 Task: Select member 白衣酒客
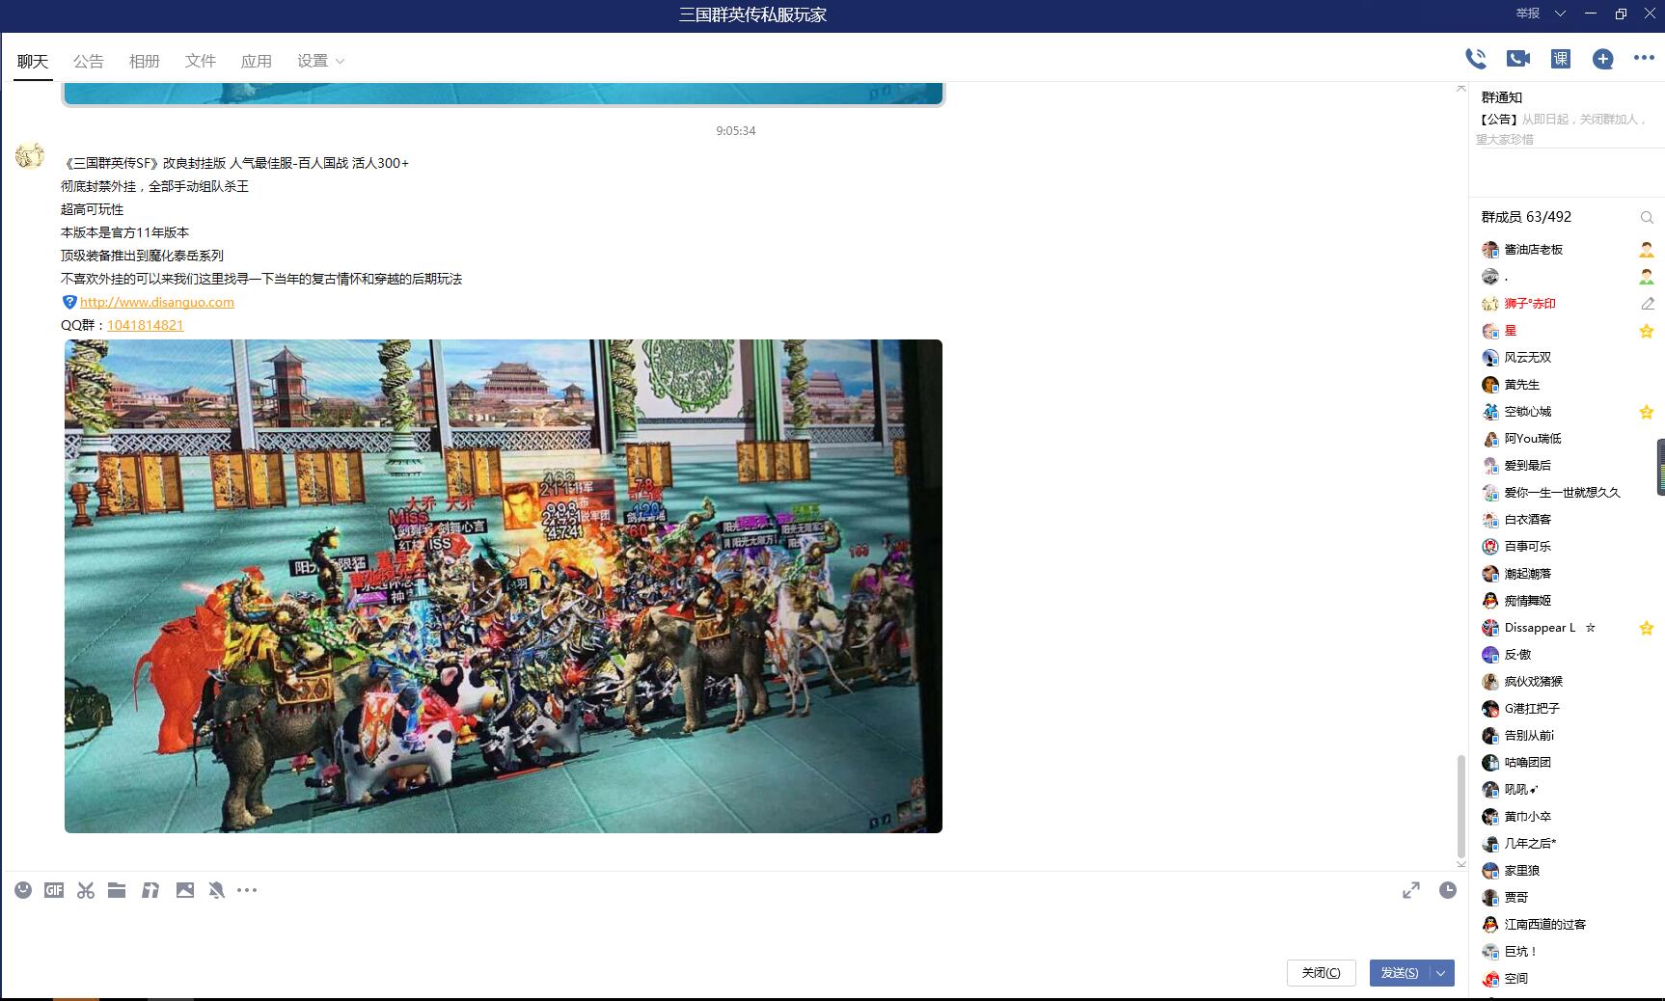1527,520
